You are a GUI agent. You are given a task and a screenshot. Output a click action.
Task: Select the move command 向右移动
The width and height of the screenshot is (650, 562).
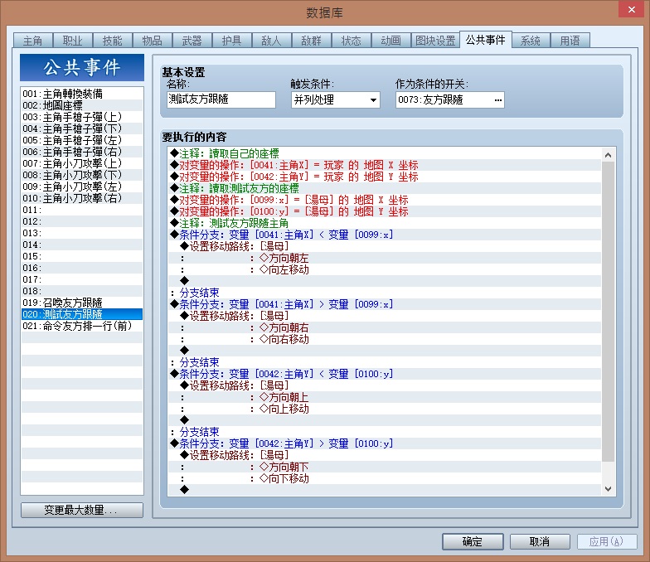pyautogui.click(x=385, y=339)
